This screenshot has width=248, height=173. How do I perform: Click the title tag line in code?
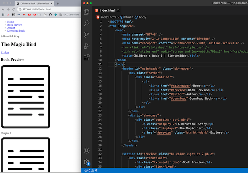point(161,56)
